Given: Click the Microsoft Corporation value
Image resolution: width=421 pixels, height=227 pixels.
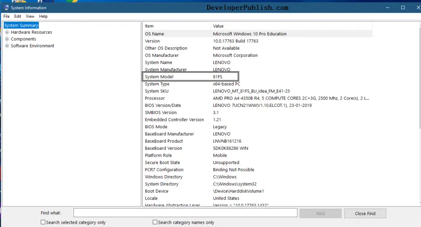Looking at the screenshot, I should coord(235,56).
